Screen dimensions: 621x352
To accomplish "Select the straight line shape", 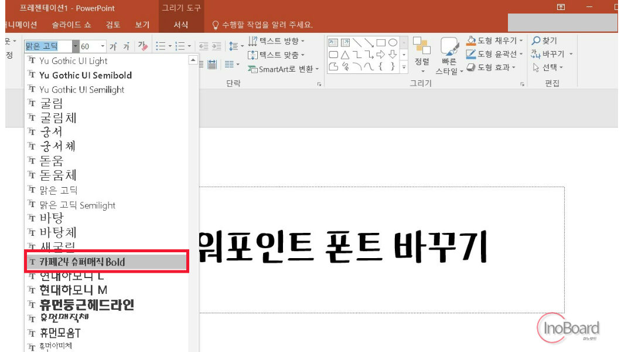I will (357, 42).
